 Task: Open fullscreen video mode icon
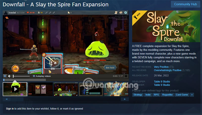(x=126, y=76)
